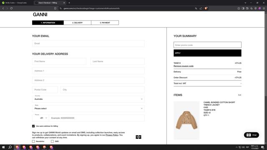
Task: Toggle the browser sidebar panel icon
Action: point(243,8)
